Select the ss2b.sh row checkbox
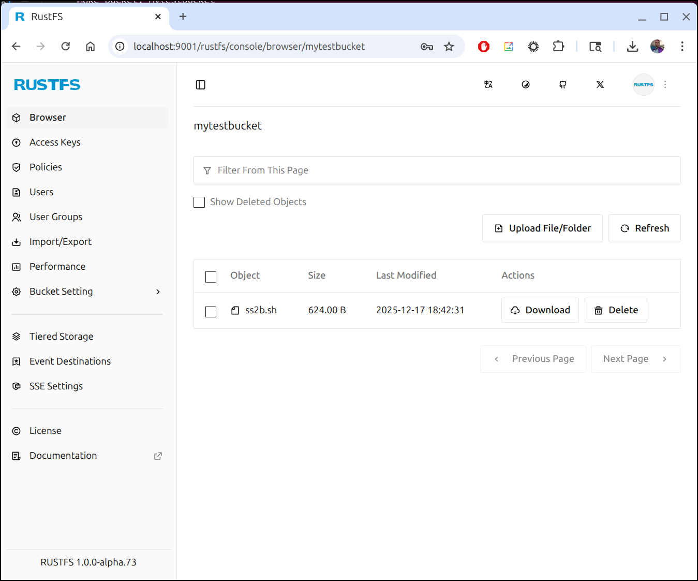Viewport: 698px width, 581px height. tap(211, 311)
